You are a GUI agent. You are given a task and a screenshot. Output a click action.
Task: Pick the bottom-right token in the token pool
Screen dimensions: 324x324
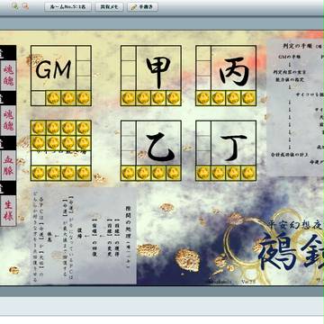pos(84,173)
